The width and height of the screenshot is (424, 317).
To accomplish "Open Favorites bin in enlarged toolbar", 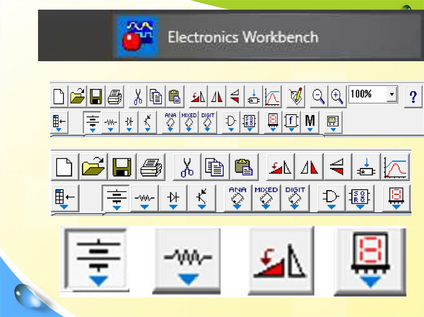I will click(65, 198).
